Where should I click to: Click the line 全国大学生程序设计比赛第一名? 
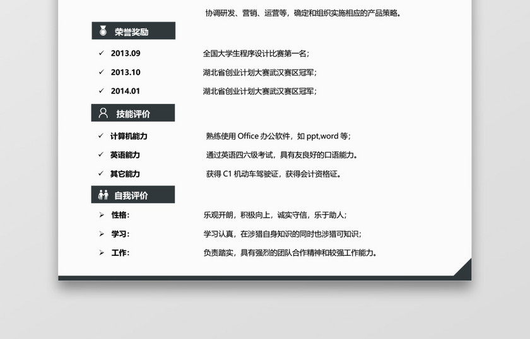coord(256,54)
